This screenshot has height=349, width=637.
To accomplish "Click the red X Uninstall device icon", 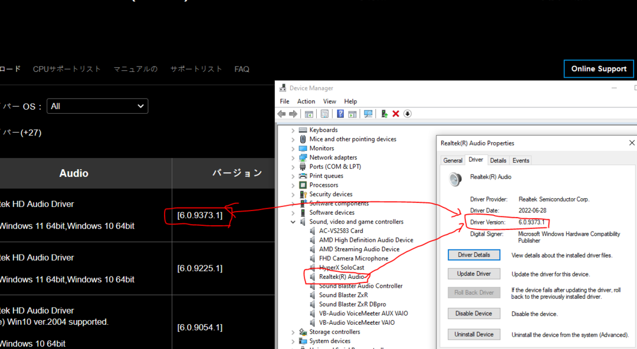I will tap(396, 114).
